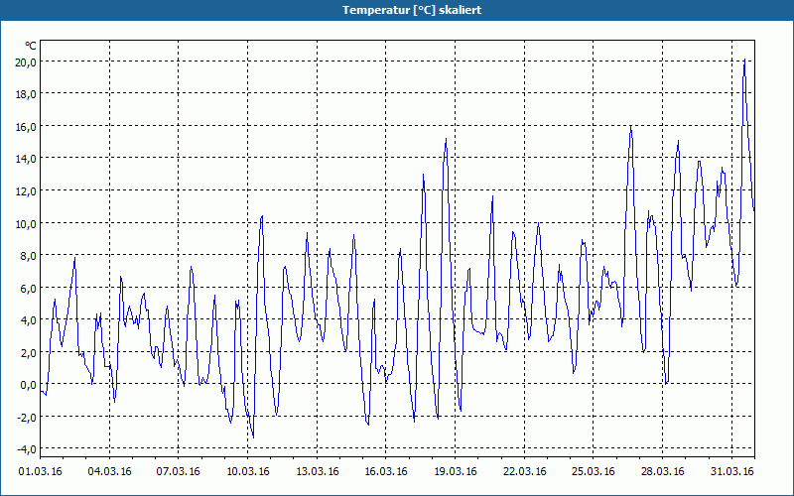Click the 6,0 y-axis label
This screenshot has height=496, width=794.
(x=29, y=288)
